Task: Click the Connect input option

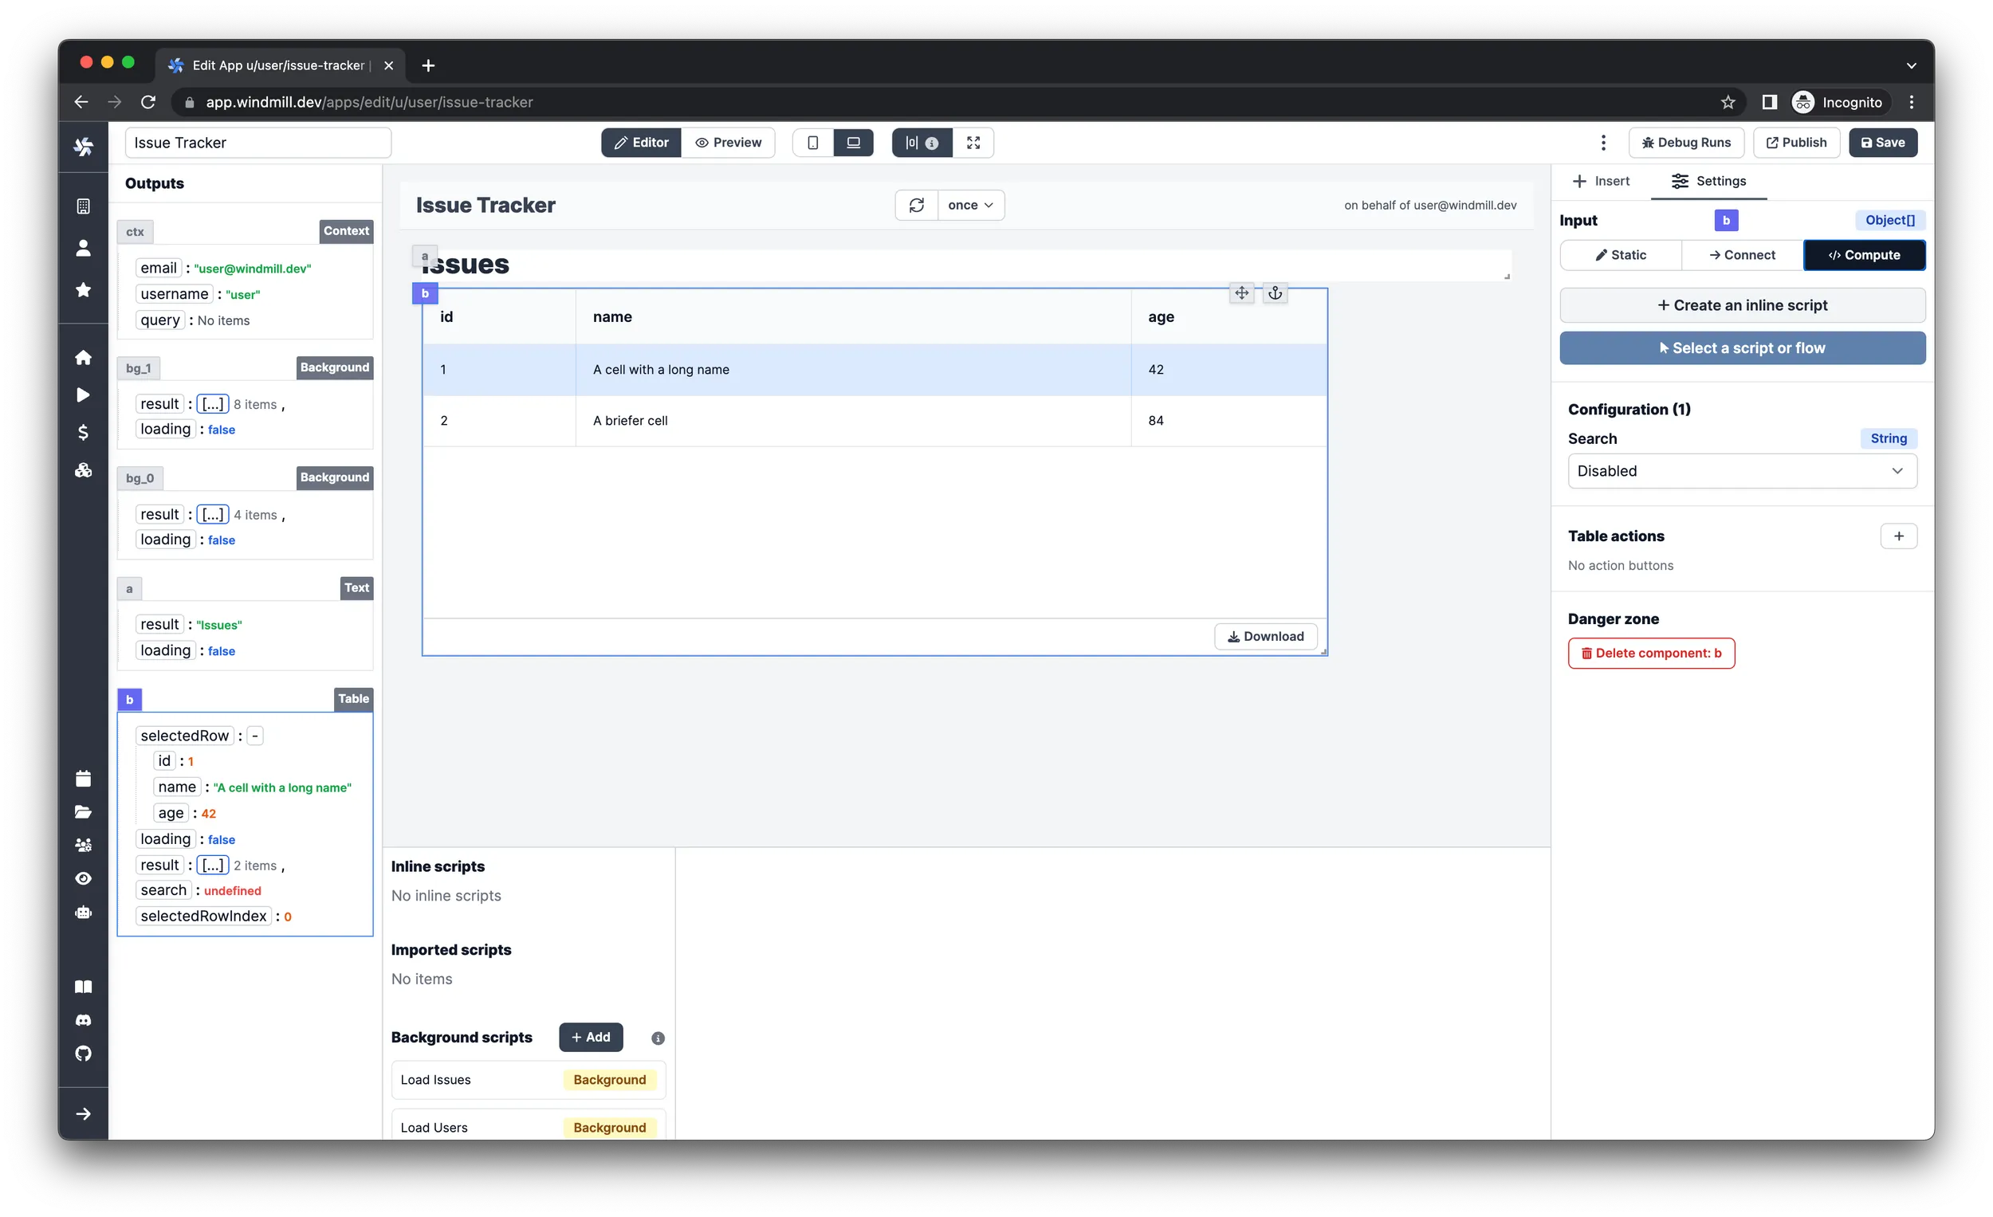Action: (x=1743, y=255)
